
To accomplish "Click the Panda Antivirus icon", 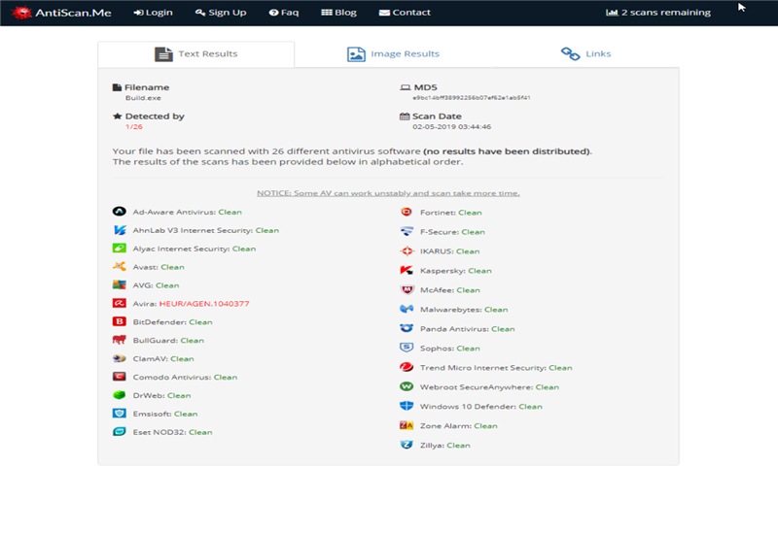I will click(x=407, y=328).
